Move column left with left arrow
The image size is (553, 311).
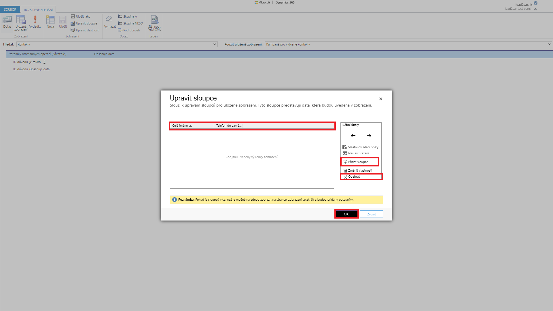[353, 136]
